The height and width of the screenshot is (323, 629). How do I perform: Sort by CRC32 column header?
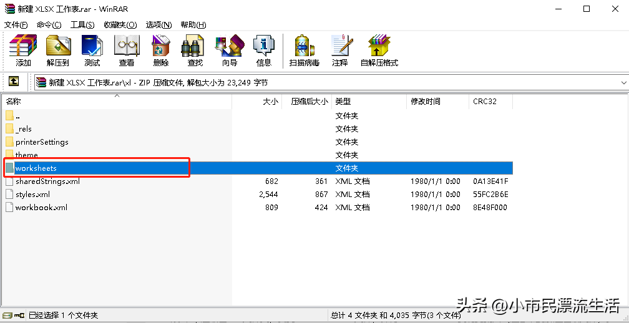point(490,102)
